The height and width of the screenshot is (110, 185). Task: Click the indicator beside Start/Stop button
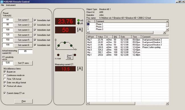[x=75, y=55]
